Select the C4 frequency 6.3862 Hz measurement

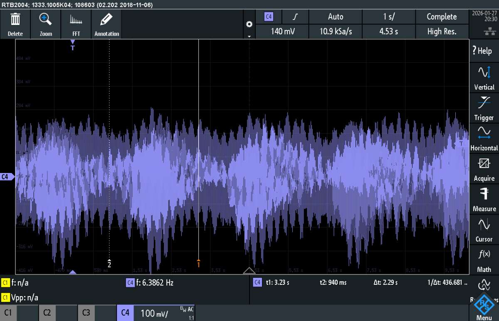point(150,283)
